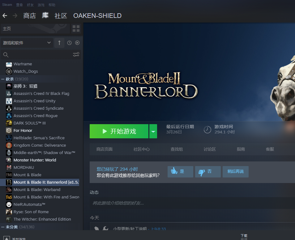The width and height of the screenshot is (295, 240).
Task: Click the 稍后再说 button
Action: point(236,172)
